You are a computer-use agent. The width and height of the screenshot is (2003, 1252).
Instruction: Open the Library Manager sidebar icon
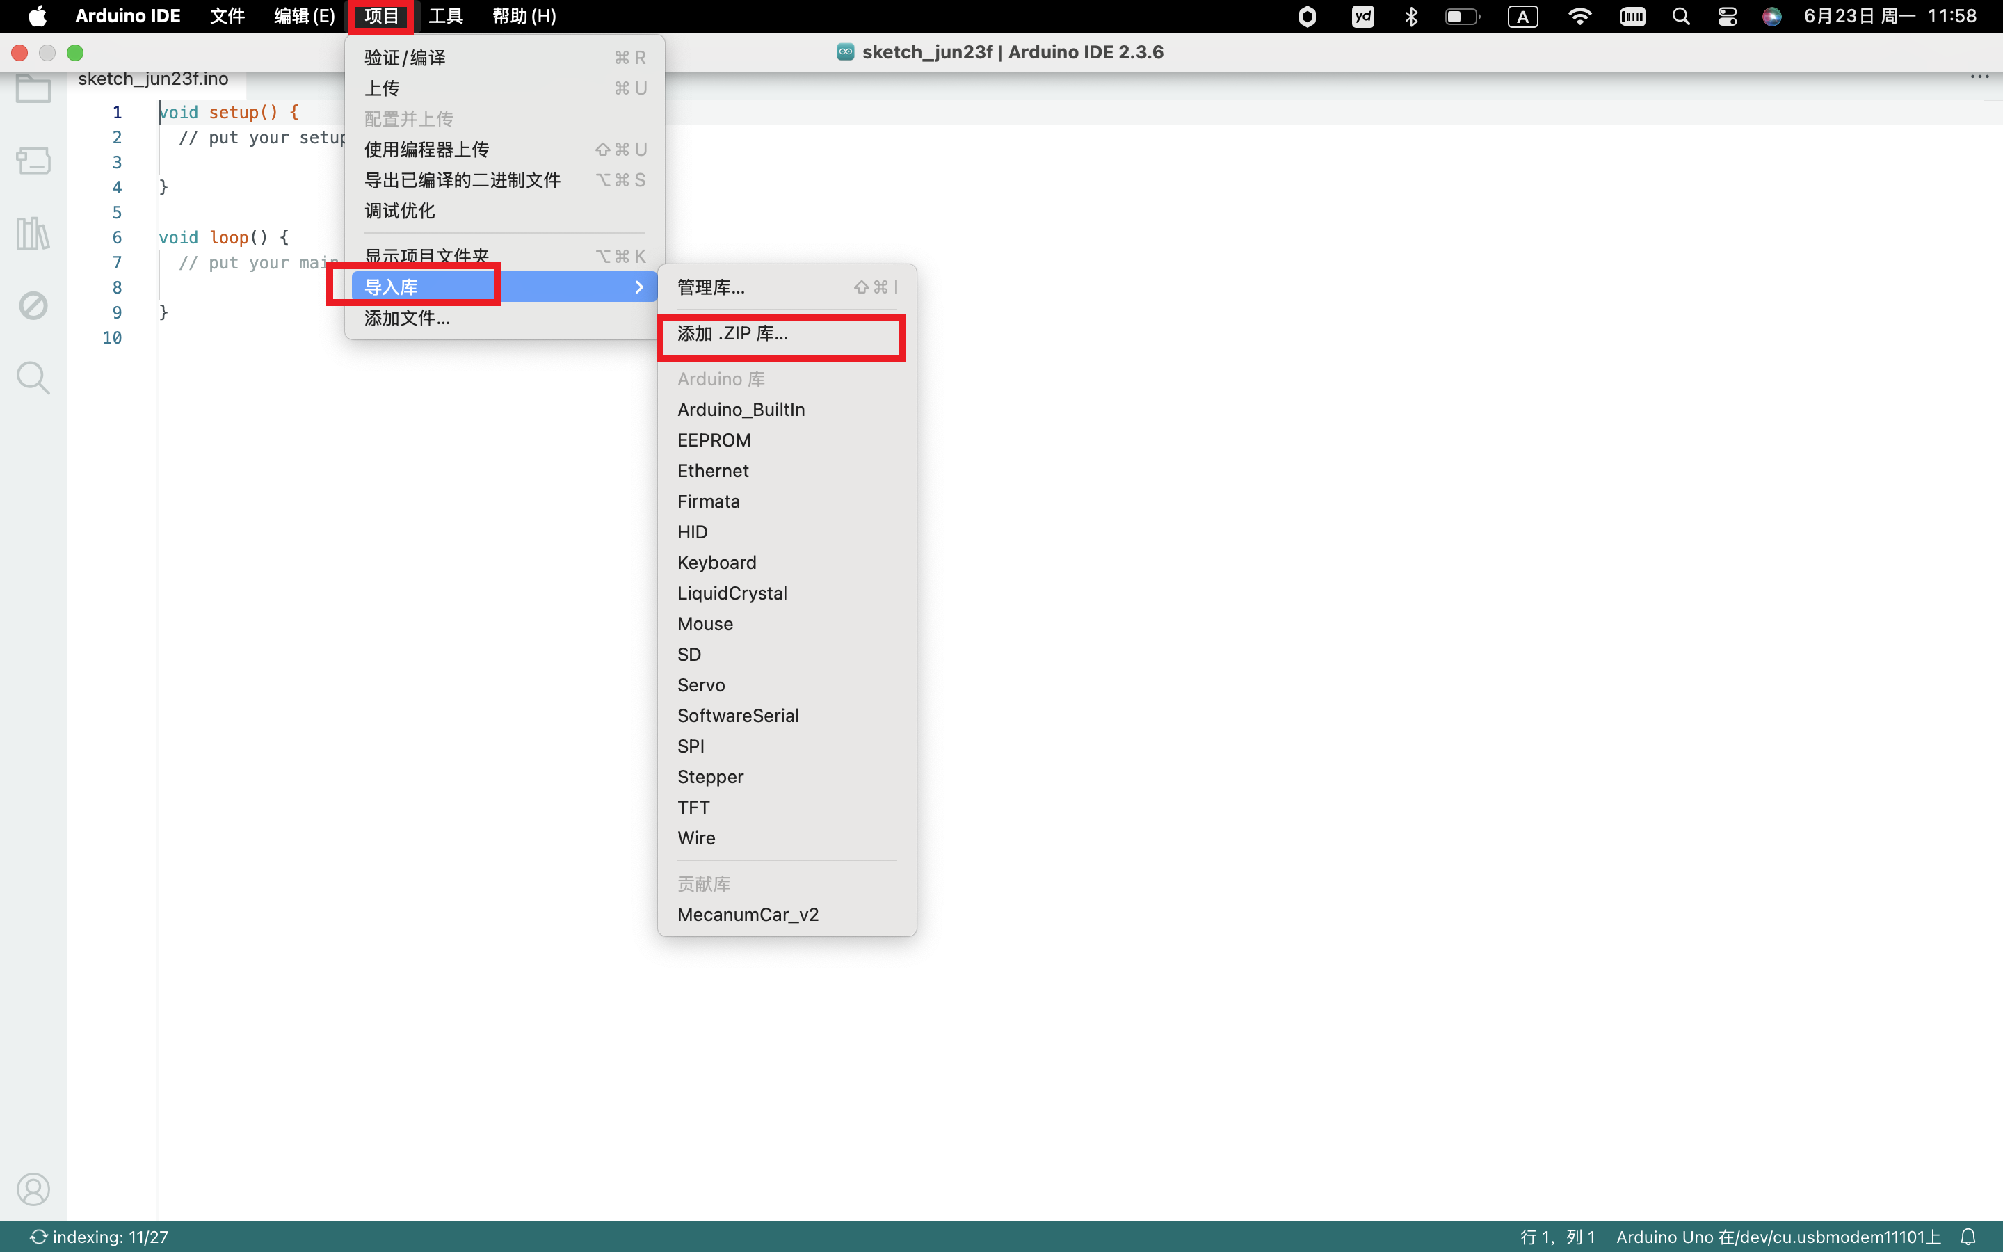pos(33,234)
